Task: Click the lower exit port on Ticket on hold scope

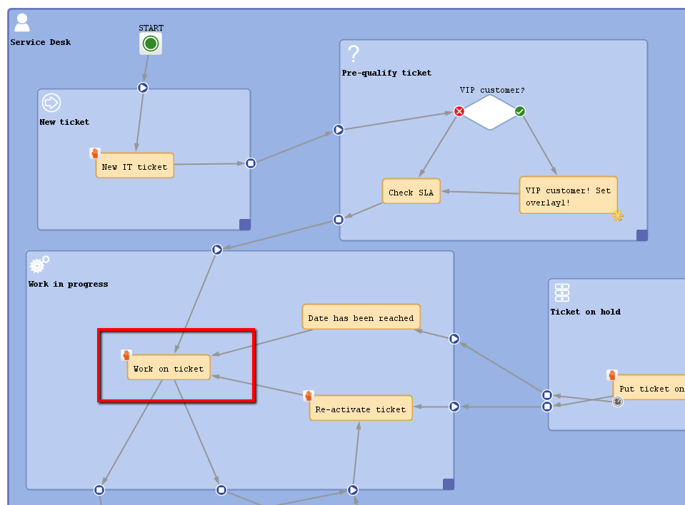Action: point(547,407)
